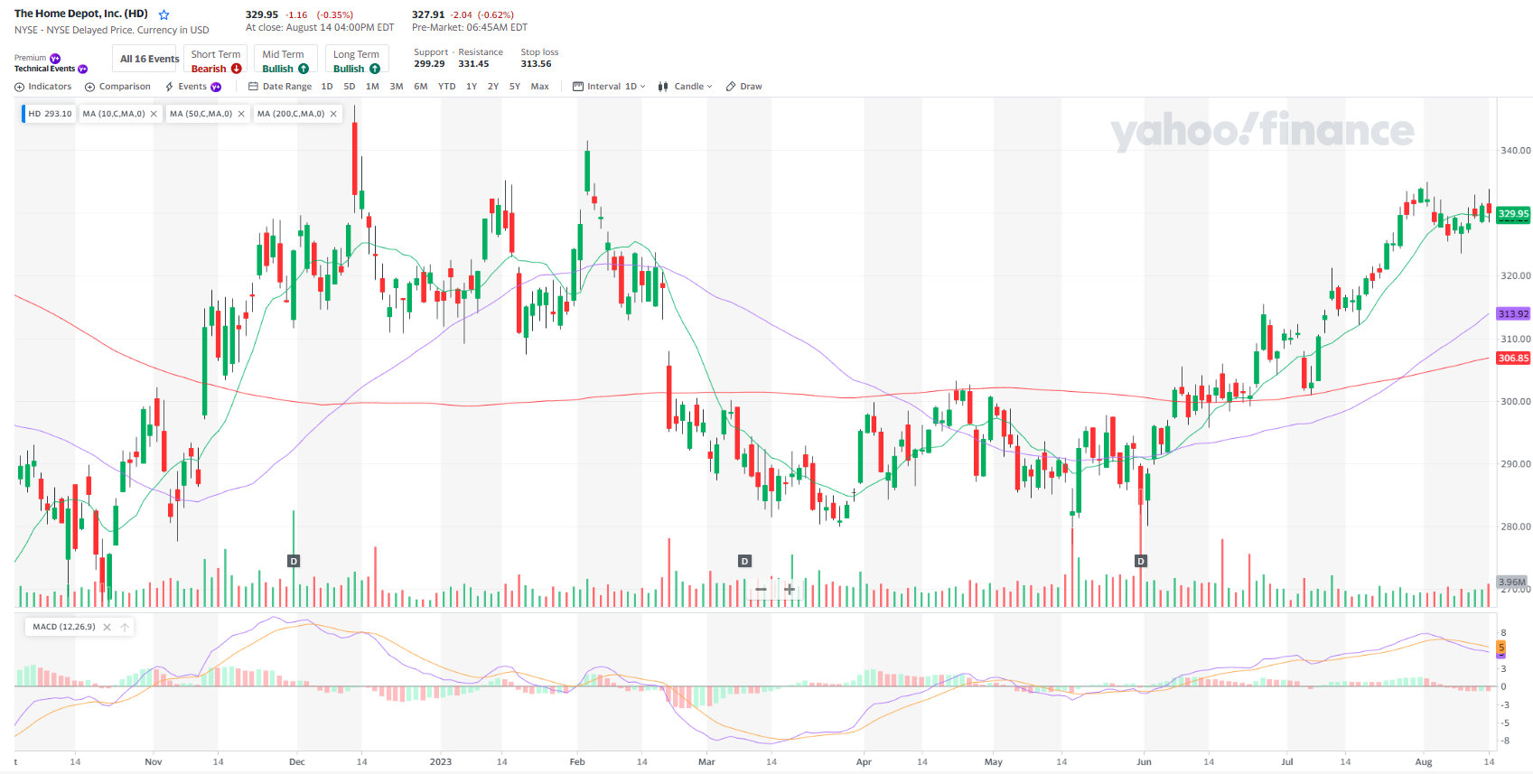Image resolution: width=1533 pixels, height=774 pixels.
Task: Remove the MACD (12,26,9) panel
Action: pyautogui.click(x=107, y=627)
